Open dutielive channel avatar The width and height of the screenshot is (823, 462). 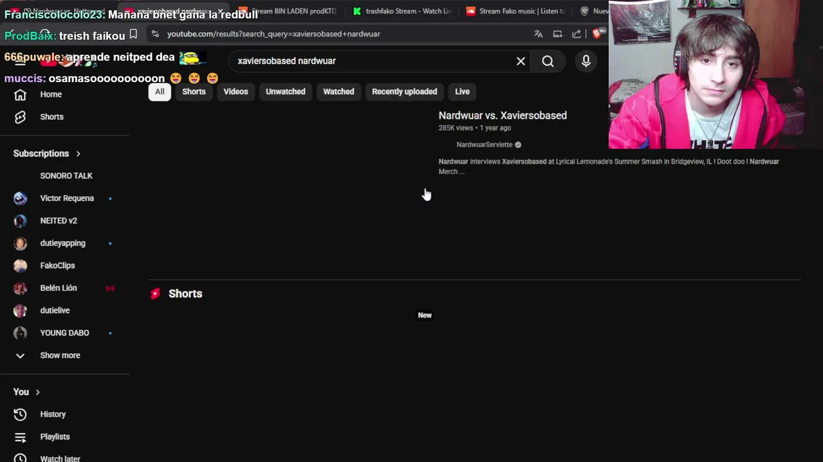coord(21,311)
